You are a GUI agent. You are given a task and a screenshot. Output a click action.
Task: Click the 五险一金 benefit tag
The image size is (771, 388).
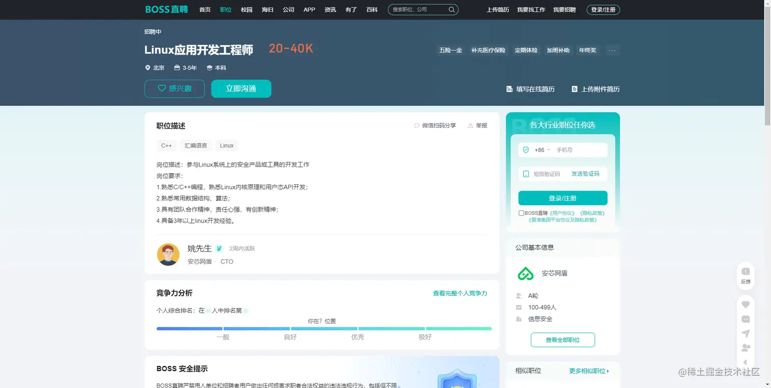[451, 50]
